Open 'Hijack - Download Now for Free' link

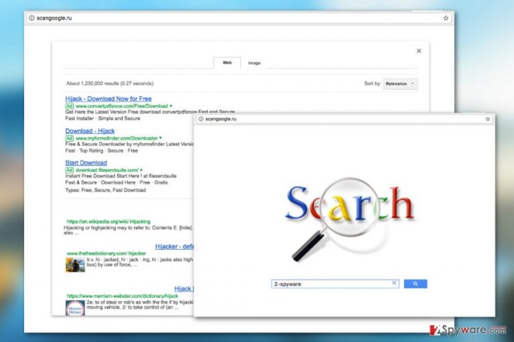coord(108,98)
